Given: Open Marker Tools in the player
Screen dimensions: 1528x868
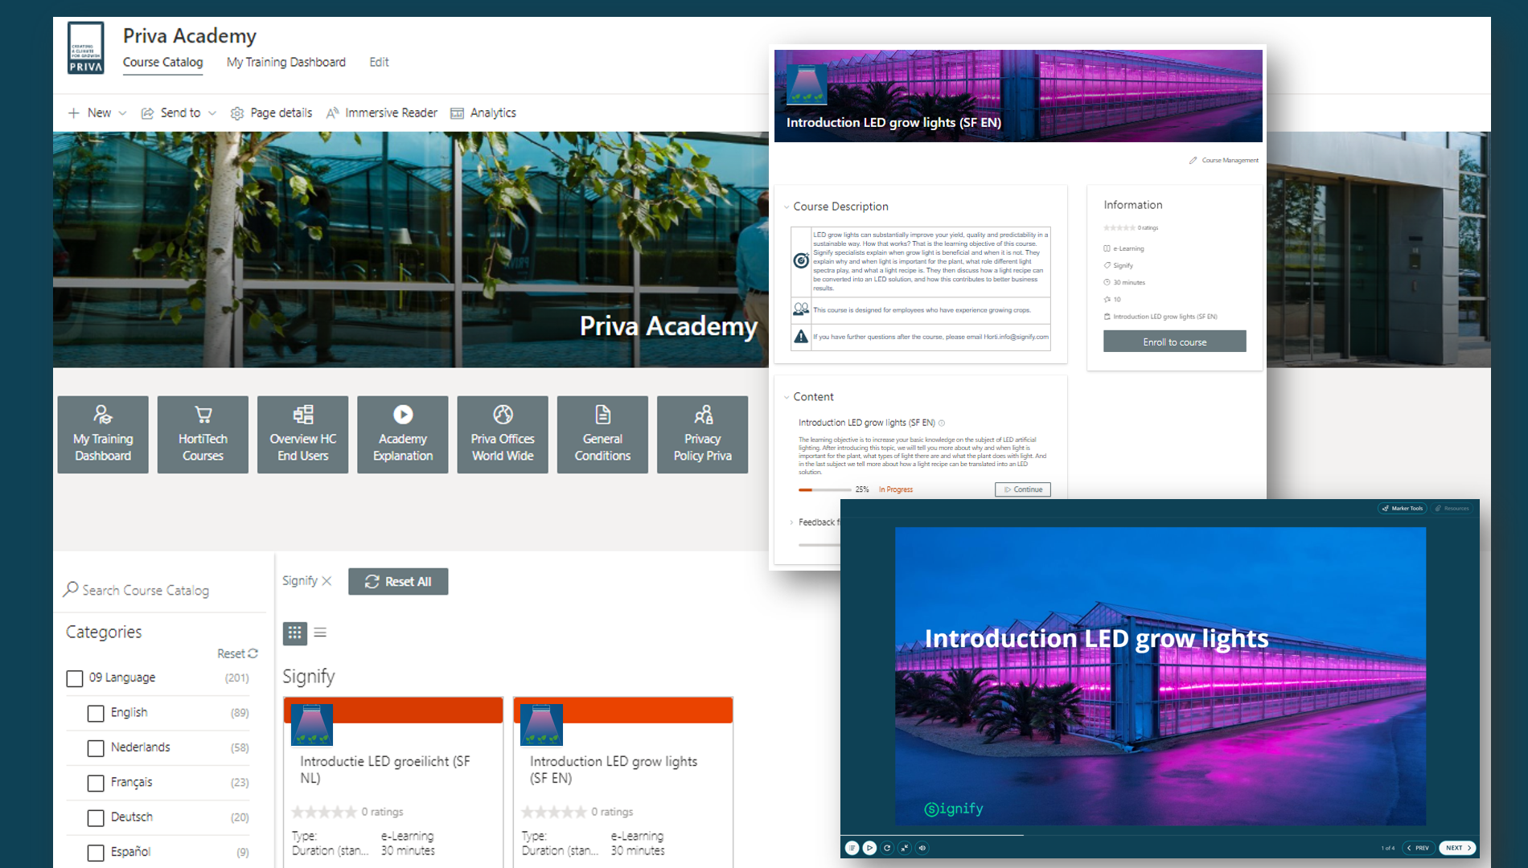Looking at the screenshot, I should [x=1403, y=508].
